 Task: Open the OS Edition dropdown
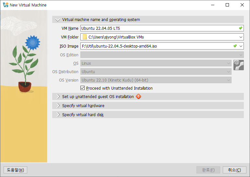[162, 55]
